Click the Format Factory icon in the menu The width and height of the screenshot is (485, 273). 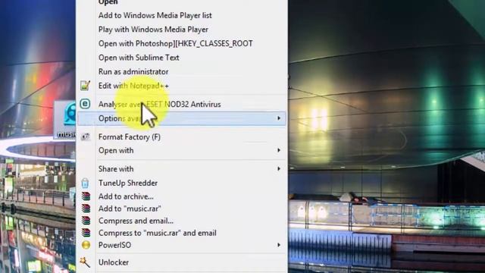[85, 136]
